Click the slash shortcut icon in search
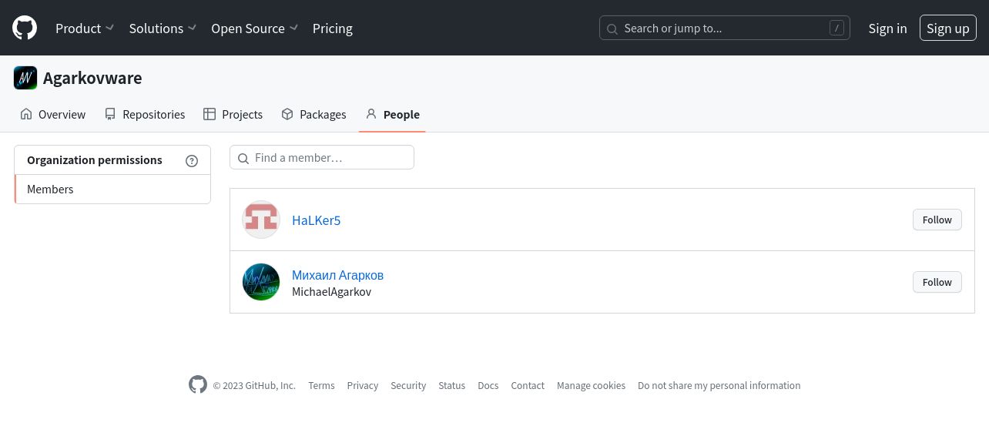Image resolution: width=989 pixels, height=426 pixels. coord(836,29)
